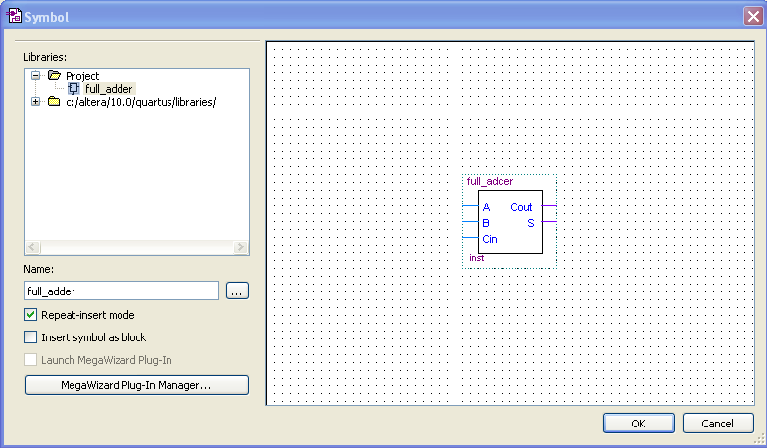Open the MegaWizard Plug-In Manager

coord(137,385)
